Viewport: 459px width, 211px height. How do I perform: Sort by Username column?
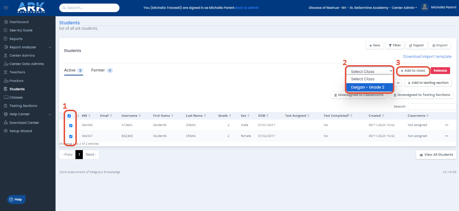pos(131,116)
